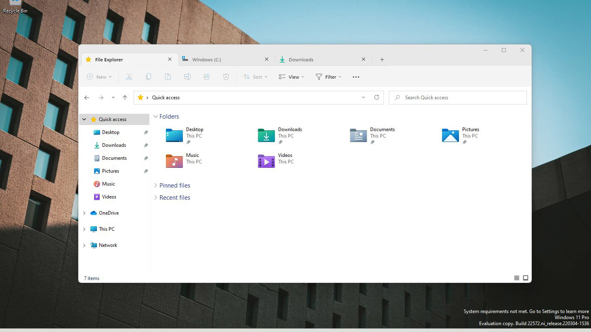591x332 pixels.
Task: Switch to large thumbnails view in status bar
Action: coord(526,278)
